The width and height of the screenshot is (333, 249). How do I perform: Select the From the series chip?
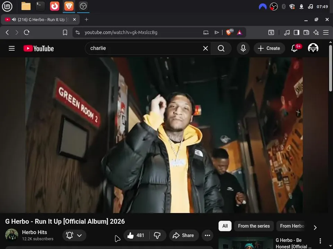click(x=254, y=226)
